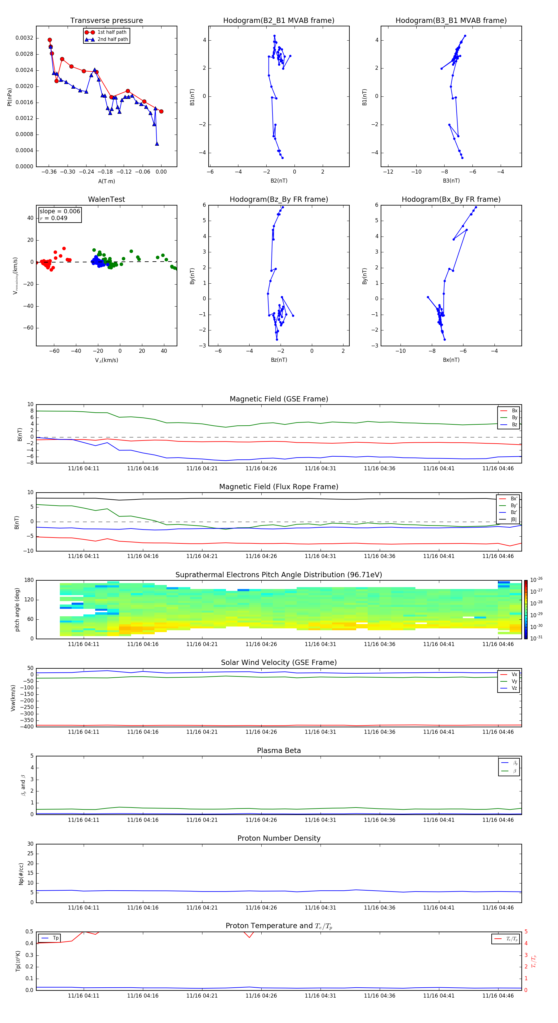Click the 'Hodogram(Bx_By FR frame)' title
Screen dimensions: 558x1023
click(451, 199)
